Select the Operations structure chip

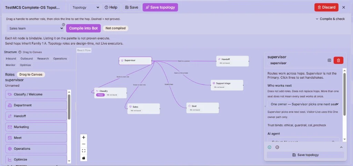point(60,59)
